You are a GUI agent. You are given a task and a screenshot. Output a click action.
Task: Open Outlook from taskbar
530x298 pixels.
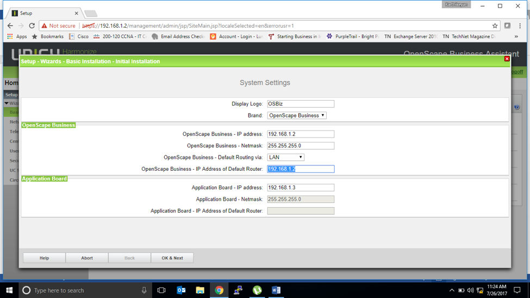tap(181, 290)
